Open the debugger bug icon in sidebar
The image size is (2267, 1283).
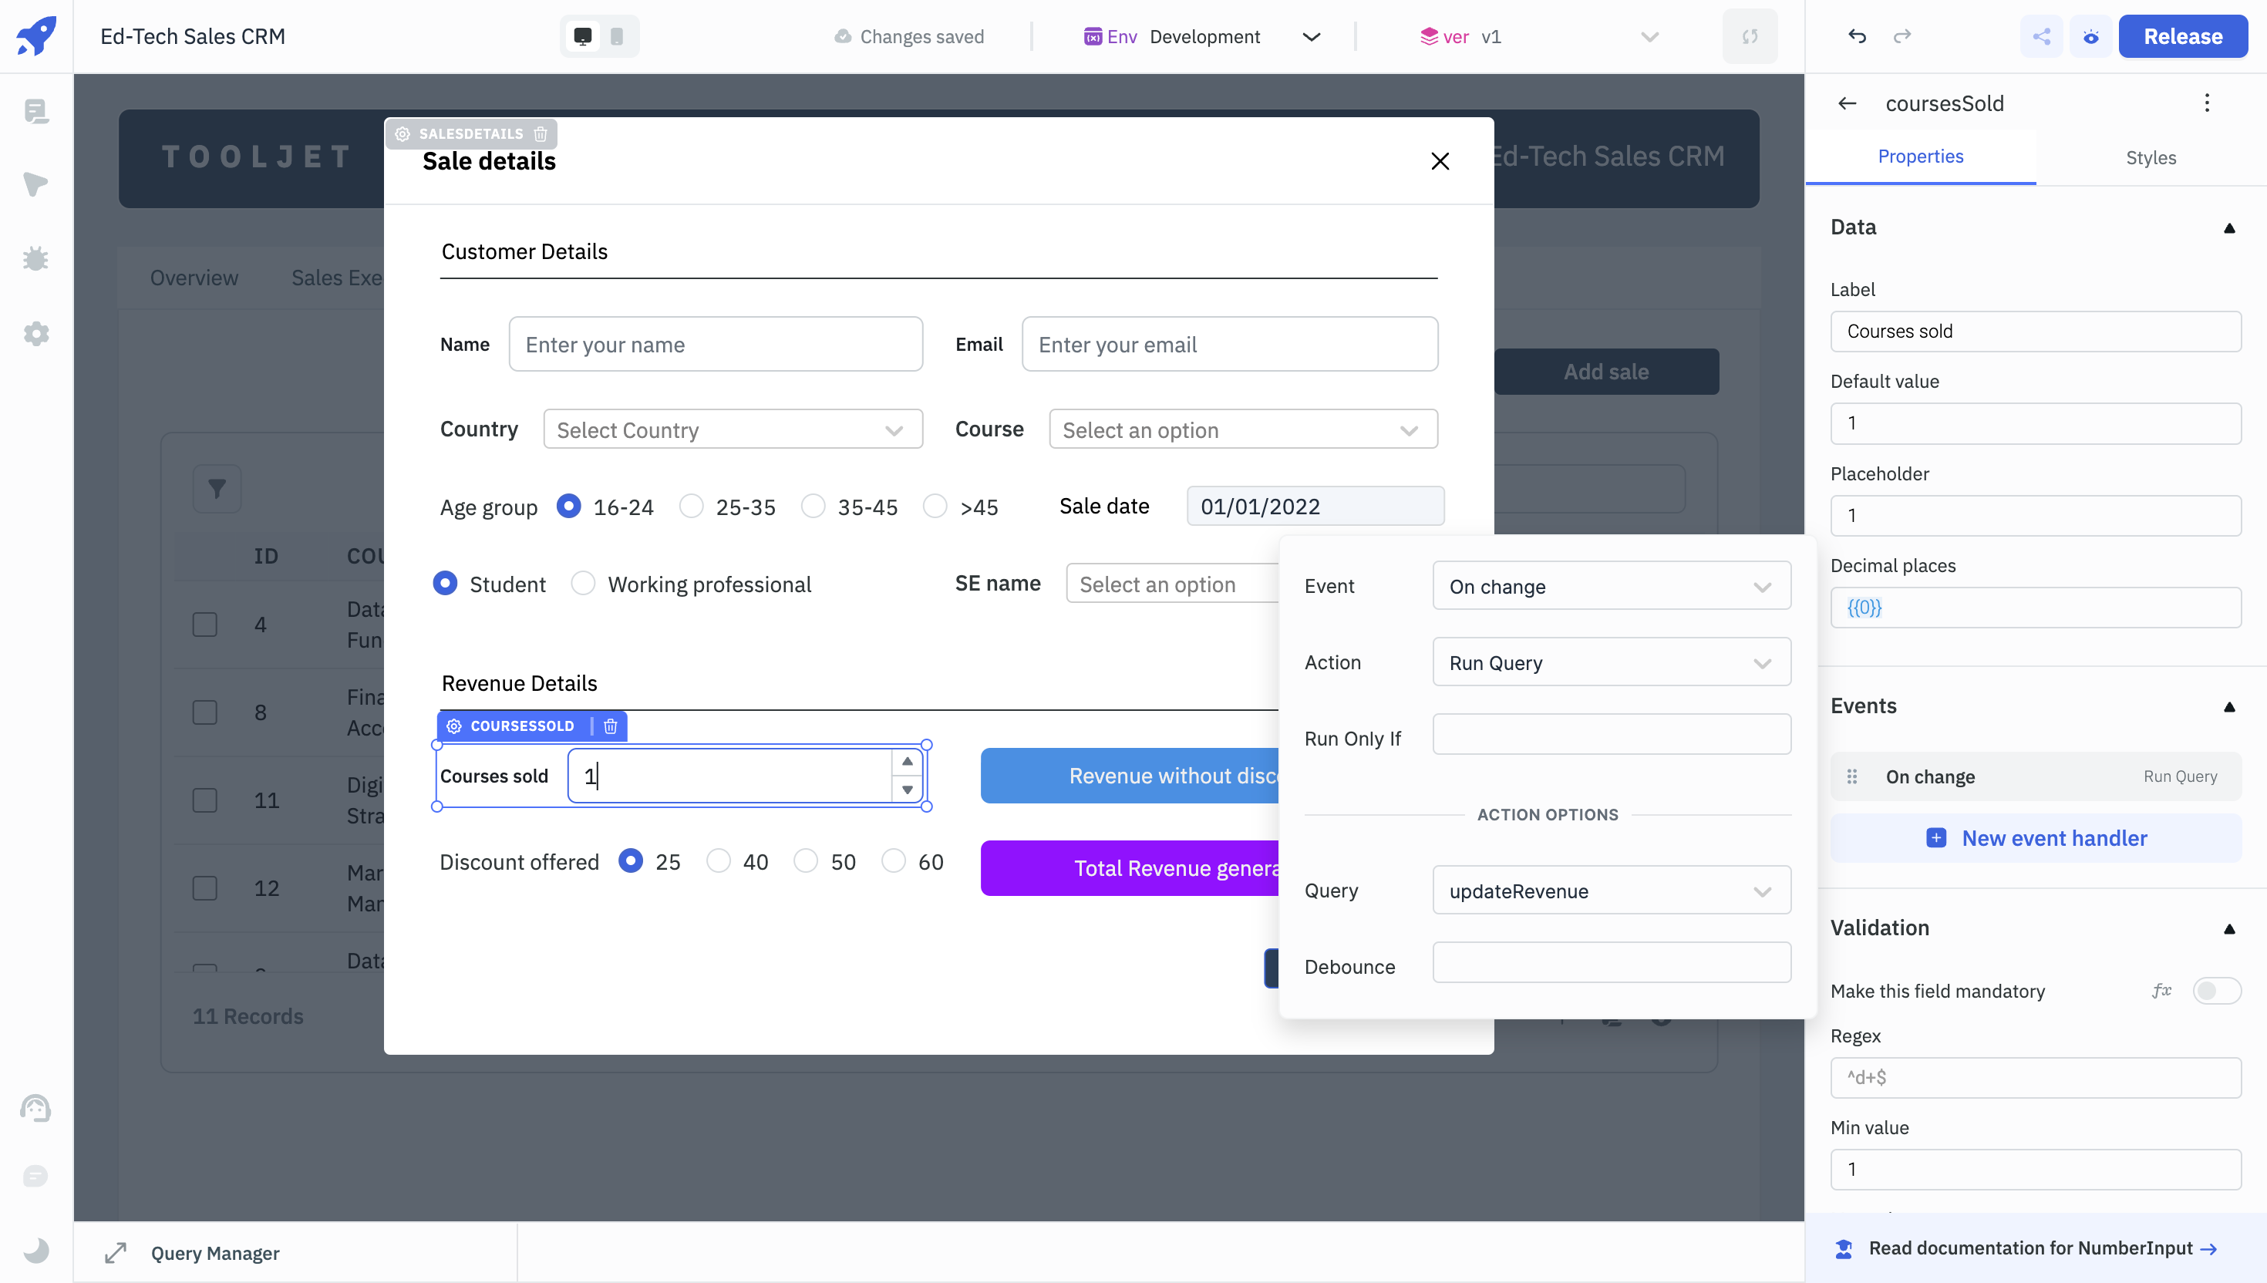click(36, 259)
